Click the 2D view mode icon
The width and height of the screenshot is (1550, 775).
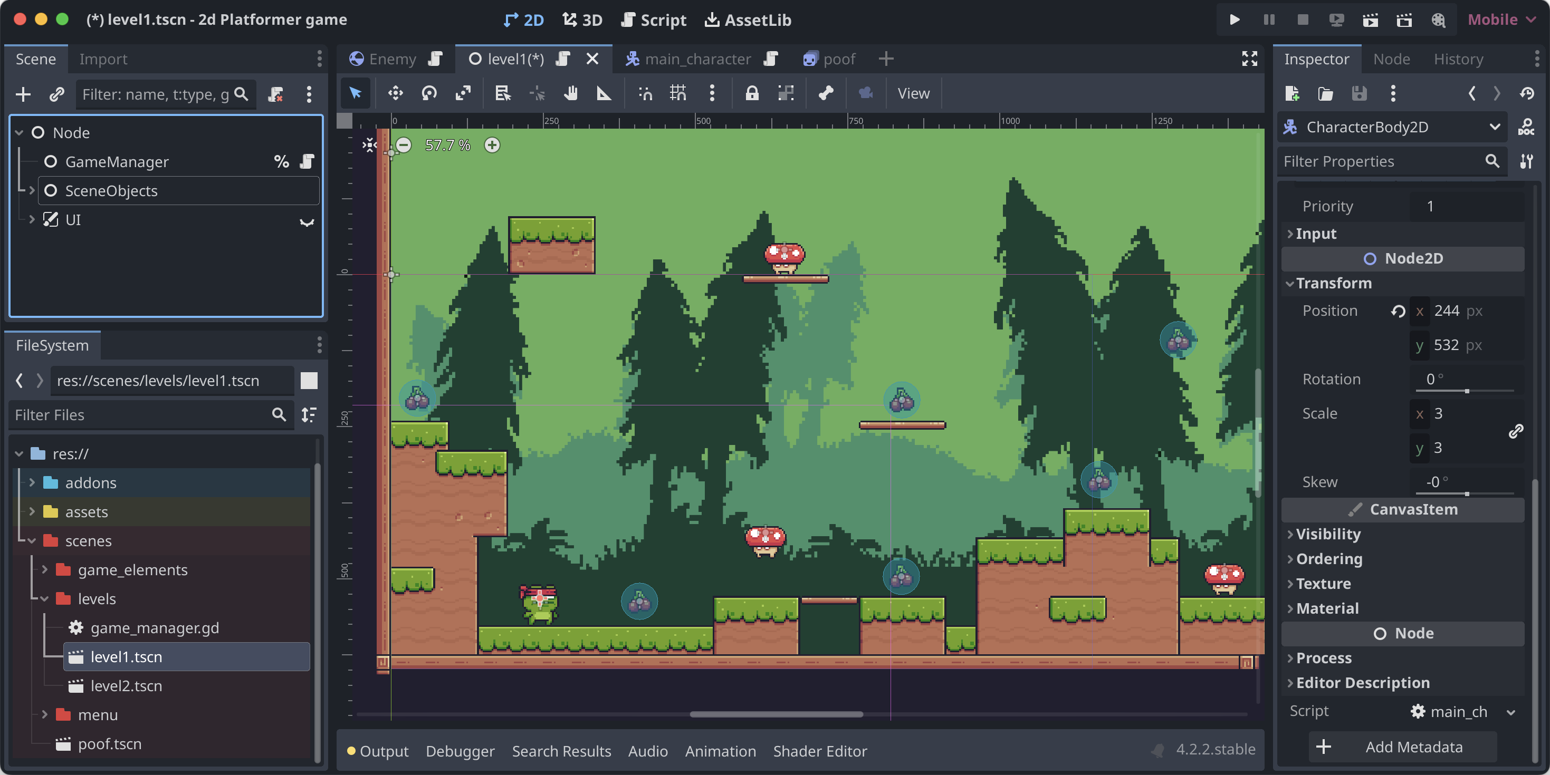tap(523, 19)
